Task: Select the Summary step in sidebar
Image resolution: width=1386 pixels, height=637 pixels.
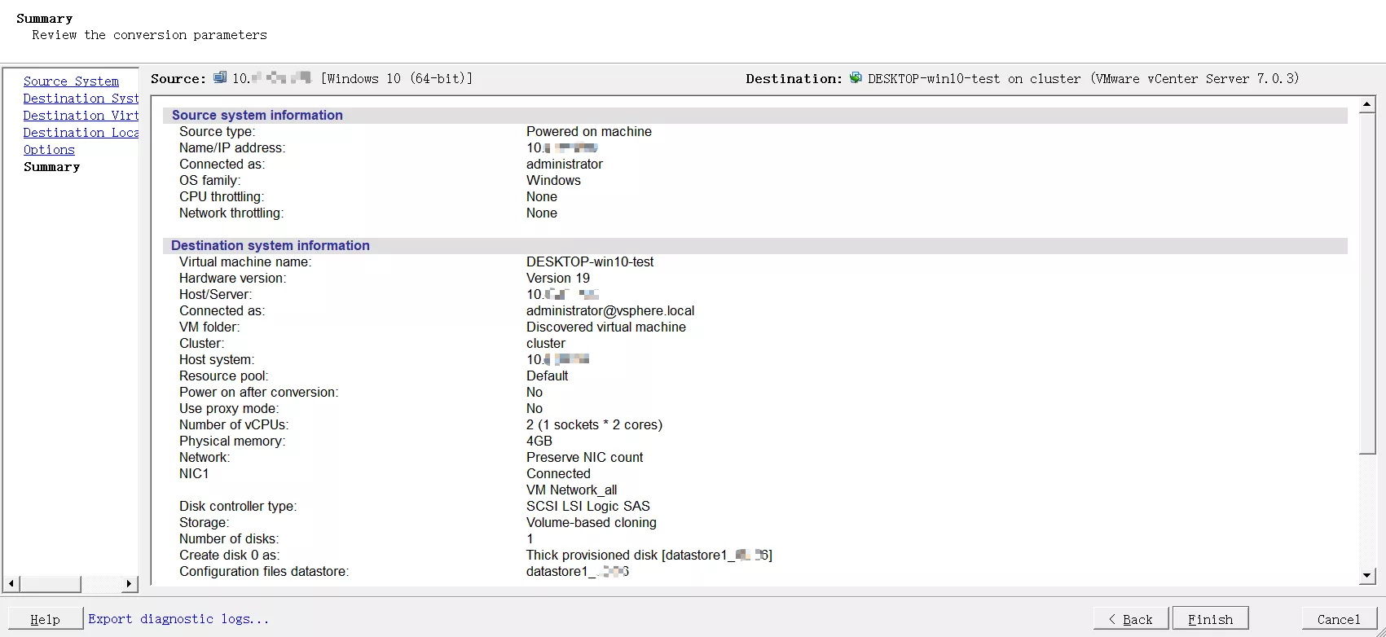Action: (51, 167)
